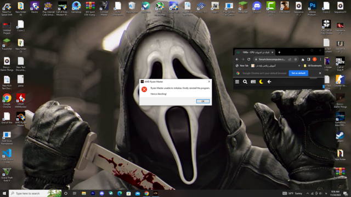Share this page from the Chrome address bar
This screenshot has width=351, height=197.
click(290, 60)
